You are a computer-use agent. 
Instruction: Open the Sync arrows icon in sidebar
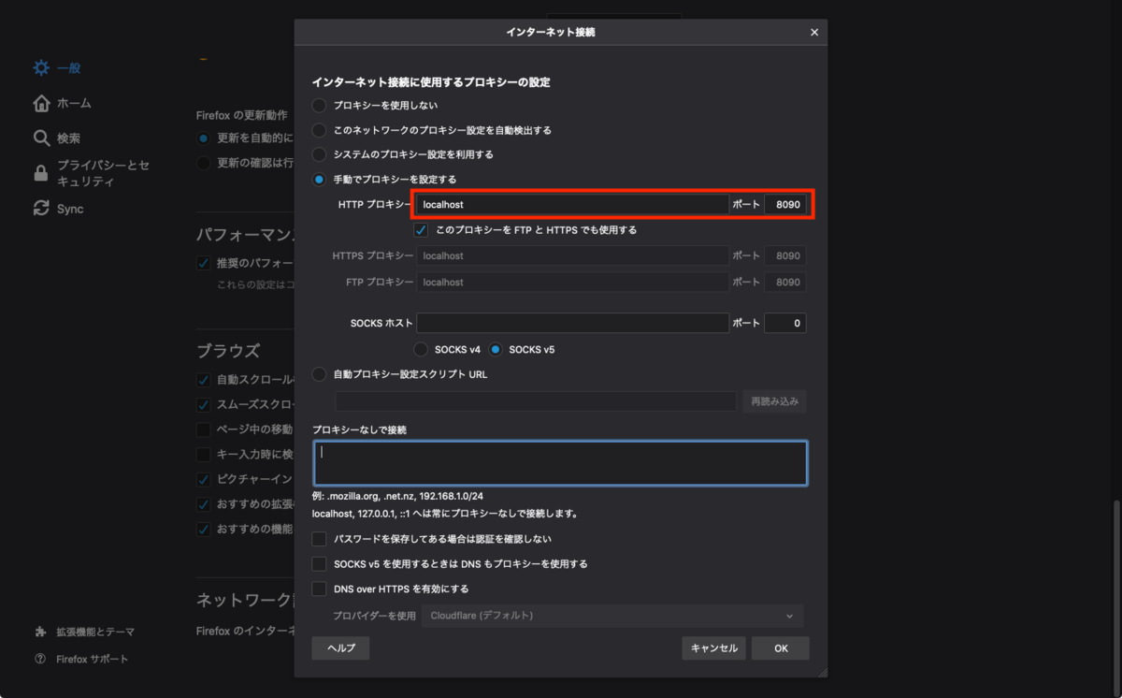[x=41, y=209]
